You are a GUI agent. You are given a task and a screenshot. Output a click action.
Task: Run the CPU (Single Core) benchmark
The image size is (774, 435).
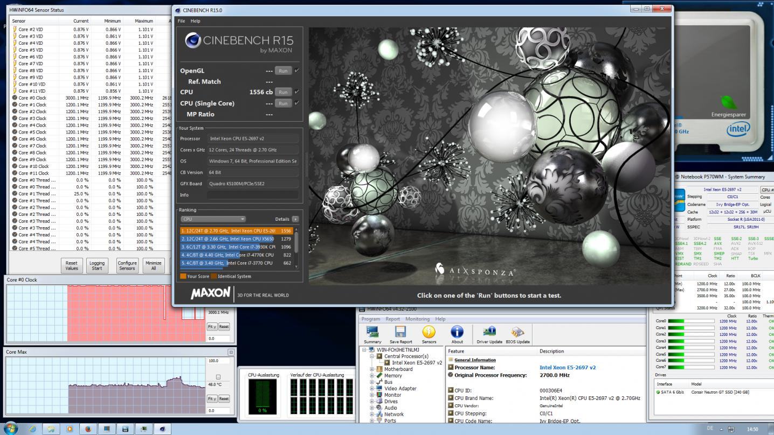(283, 103)
